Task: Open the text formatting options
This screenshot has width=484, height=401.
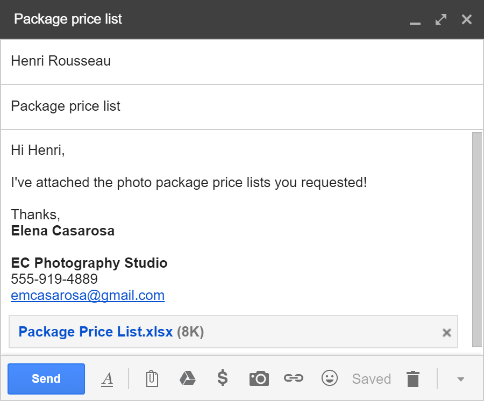Action: click(x=107, y=379)
